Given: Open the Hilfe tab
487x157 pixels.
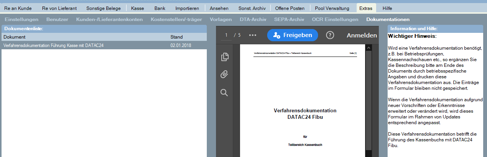Looking at the screenshot, I should (x=387, y=8).
